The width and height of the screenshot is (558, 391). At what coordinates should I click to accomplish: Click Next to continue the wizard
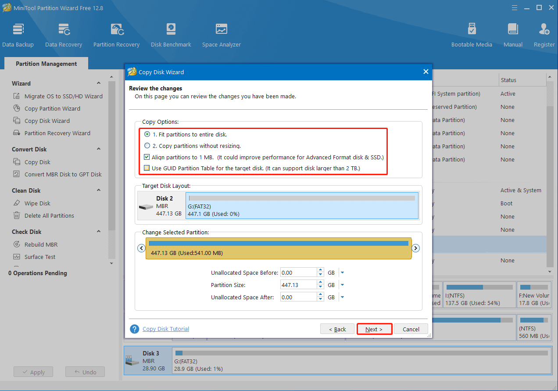click(x=374, y=329)
